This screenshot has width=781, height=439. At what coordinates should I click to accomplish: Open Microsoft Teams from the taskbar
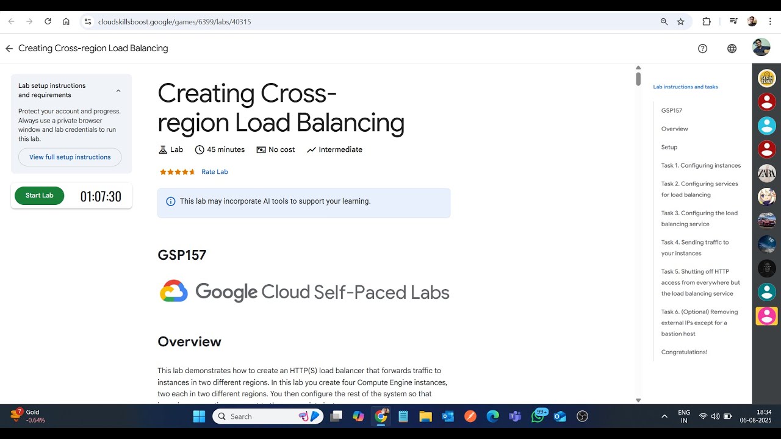[x=515, y=416]
